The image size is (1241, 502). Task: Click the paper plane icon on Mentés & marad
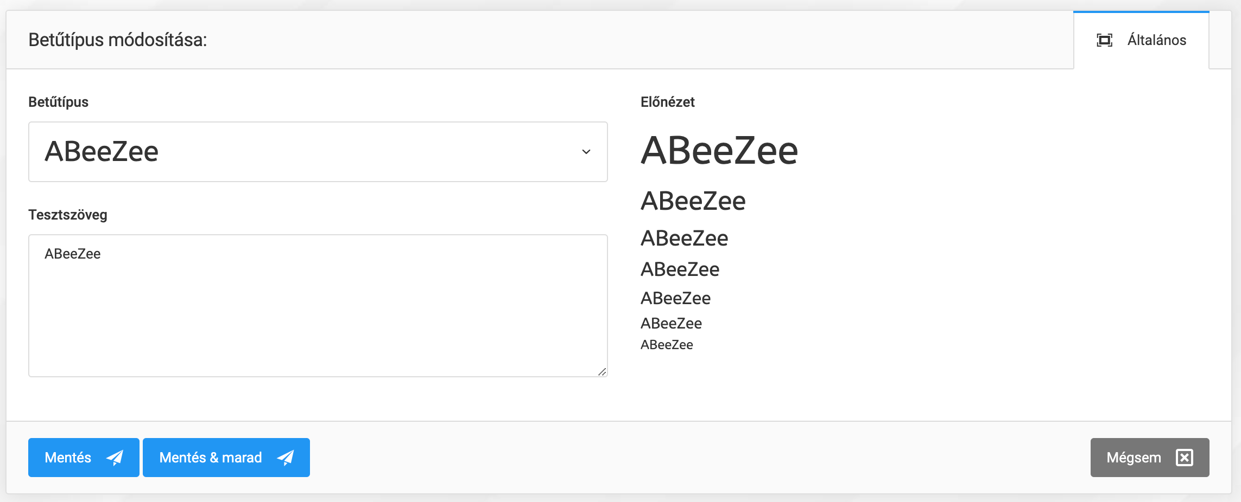(x=286, y=458)
